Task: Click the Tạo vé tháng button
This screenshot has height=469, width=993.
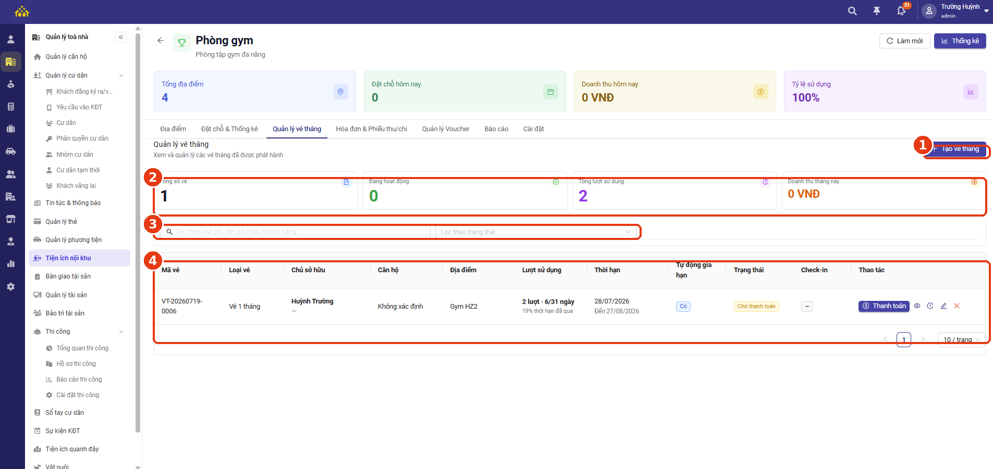Action: tap(957, 149)
